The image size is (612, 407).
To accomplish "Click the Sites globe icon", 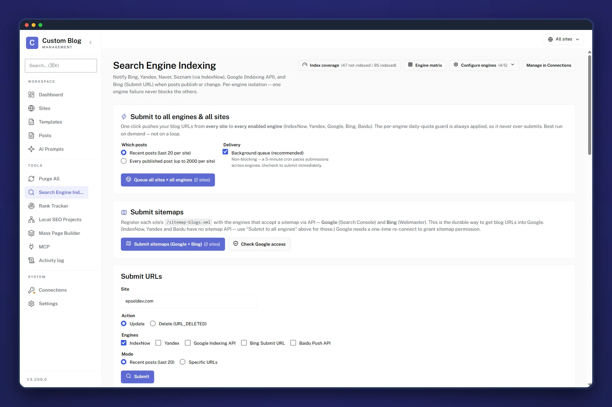I will 31,108.
